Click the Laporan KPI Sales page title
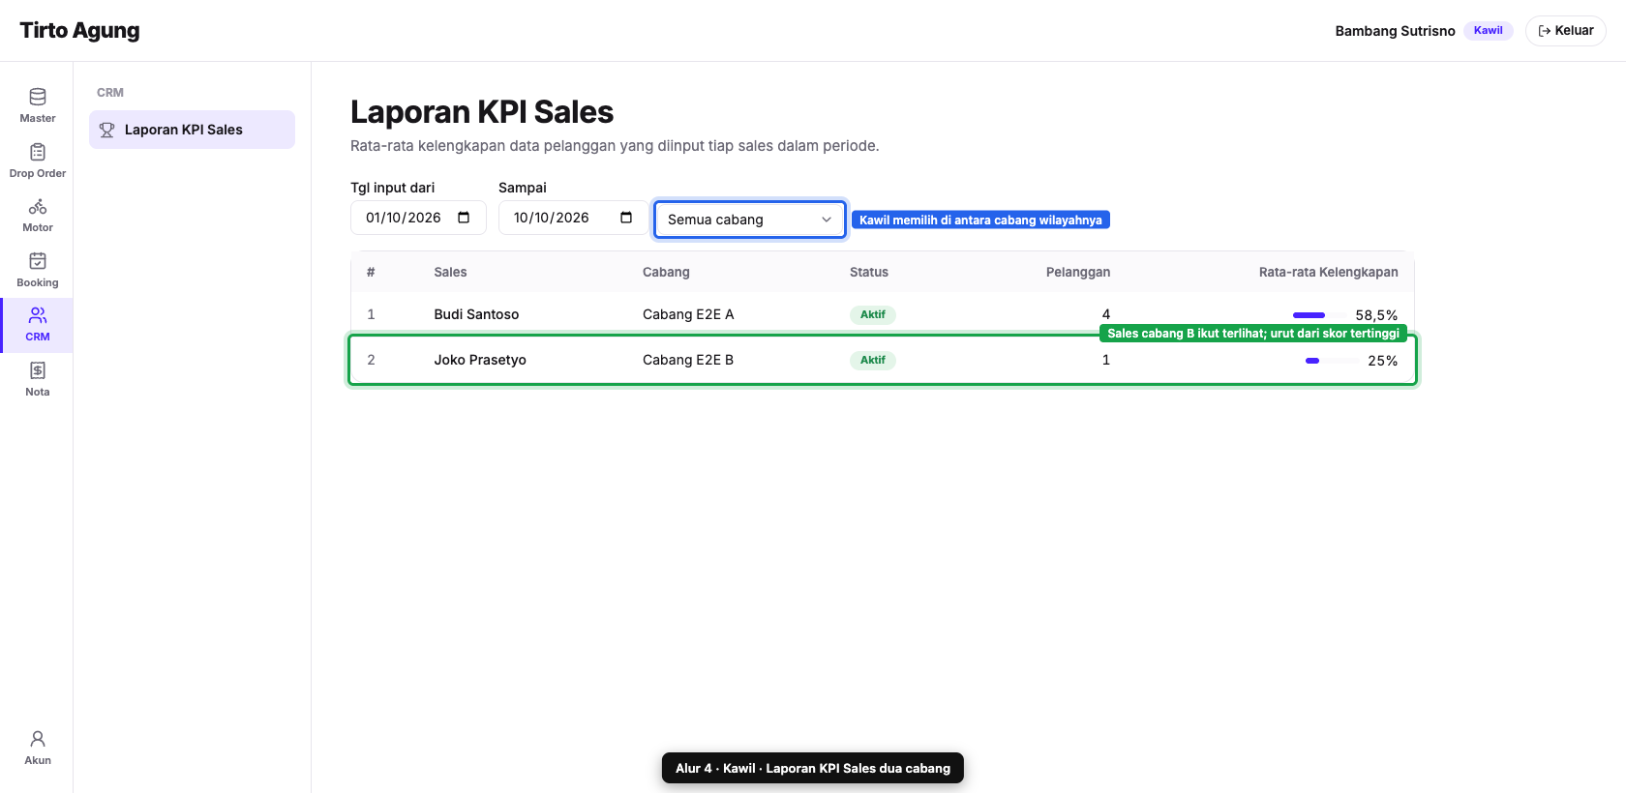The width and height of the screenshot is (1626, 793). (x=482, y=112)
